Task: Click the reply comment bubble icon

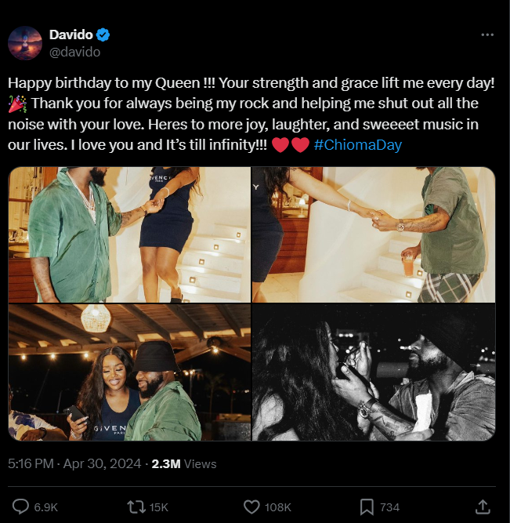Action: click(21, 507)
